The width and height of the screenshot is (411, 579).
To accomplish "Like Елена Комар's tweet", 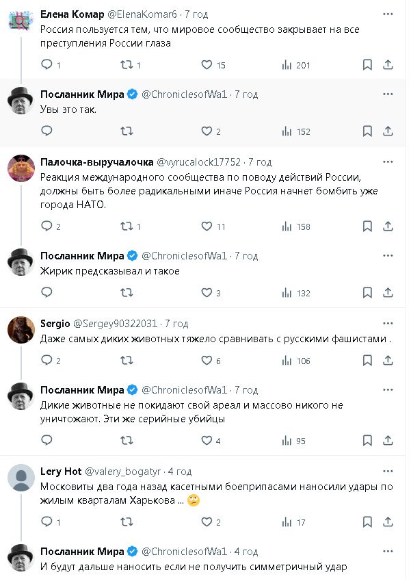I will click(207, 65).
